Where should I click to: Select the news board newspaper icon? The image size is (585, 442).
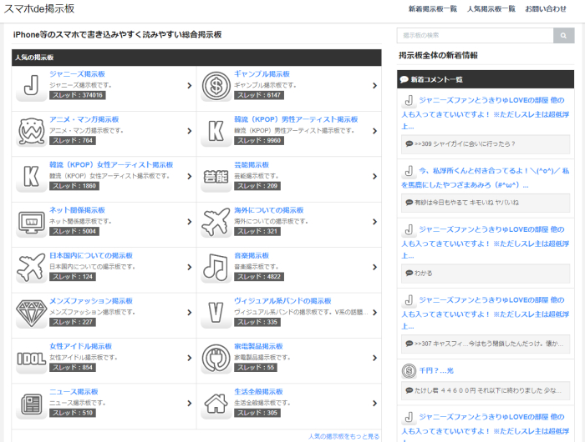click(31, 402)
